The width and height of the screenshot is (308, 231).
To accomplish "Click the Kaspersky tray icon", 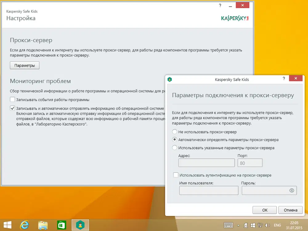I will 245,225.
